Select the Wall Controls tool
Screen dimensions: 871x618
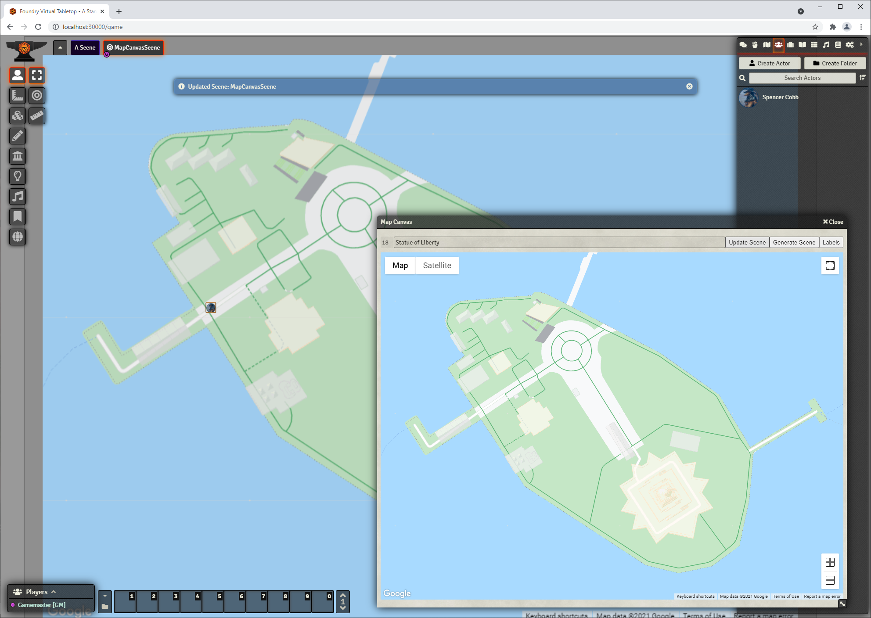coord(18,156)
